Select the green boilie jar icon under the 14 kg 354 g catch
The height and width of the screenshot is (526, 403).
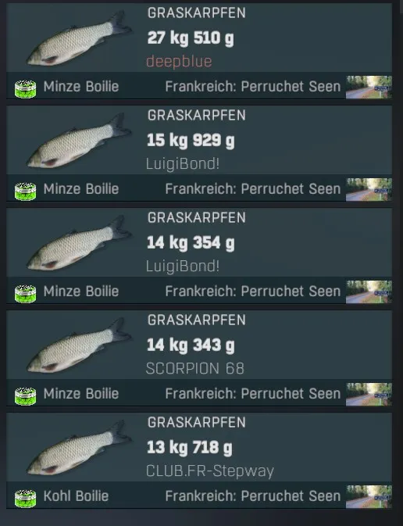(26, 294)
